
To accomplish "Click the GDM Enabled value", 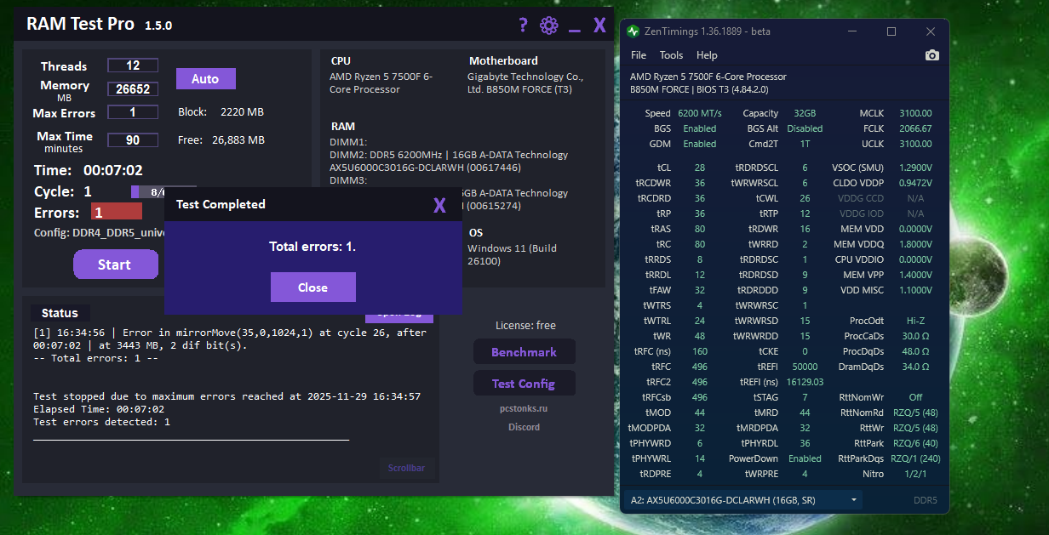I will click(x=700, y=144).
